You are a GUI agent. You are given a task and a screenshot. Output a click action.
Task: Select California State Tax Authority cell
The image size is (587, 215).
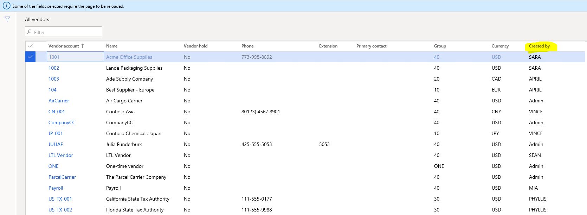[x=138, y=199]
